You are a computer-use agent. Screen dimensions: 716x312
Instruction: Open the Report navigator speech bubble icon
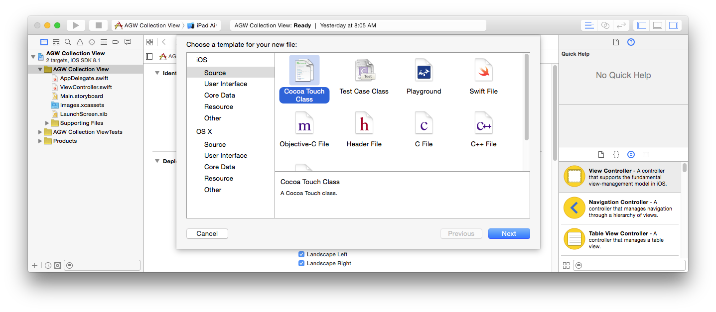128,42
